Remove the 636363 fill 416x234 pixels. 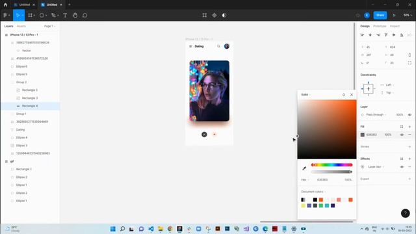click(409, 135)
